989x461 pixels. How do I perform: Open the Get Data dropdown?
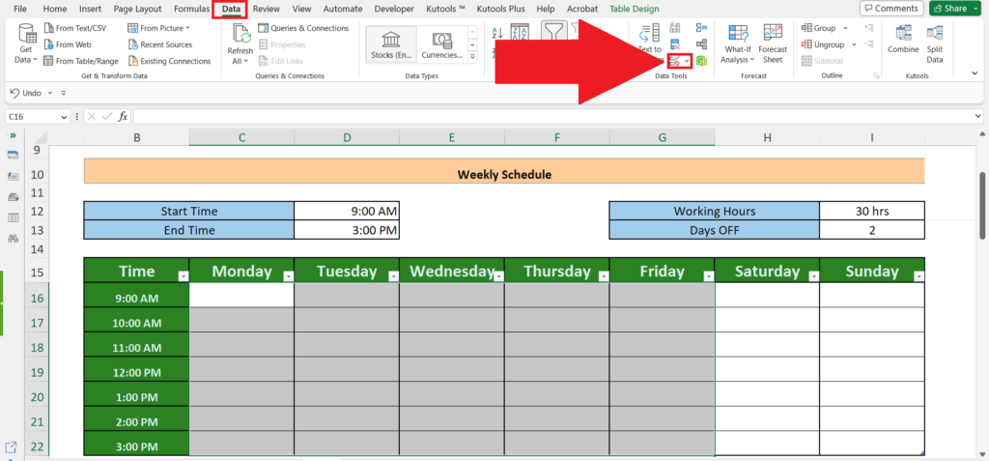(26, 43)
